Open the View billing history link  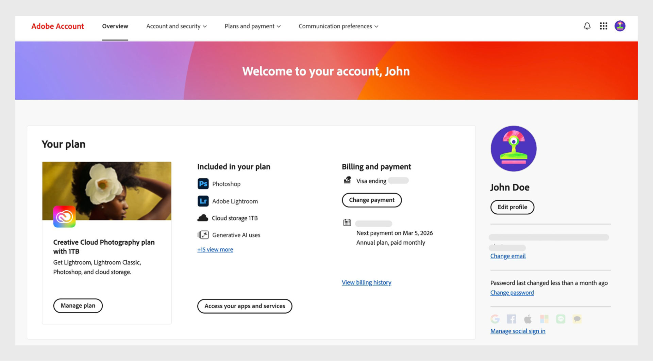click(366, 282)
